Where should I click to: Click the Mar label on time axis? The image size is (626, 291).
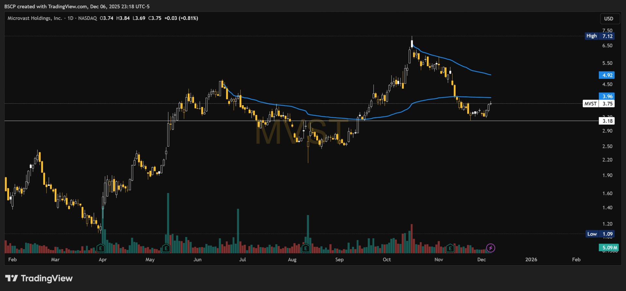[x=55, y=259]
